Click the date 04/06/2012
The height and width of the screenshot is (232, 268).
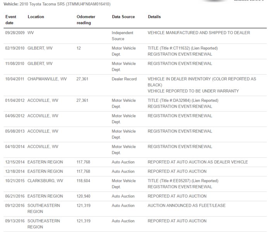[x=15, y=116]
